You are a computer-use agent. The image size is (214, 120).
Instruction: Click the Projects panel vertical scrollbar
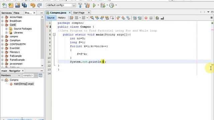tap(42, 39)
